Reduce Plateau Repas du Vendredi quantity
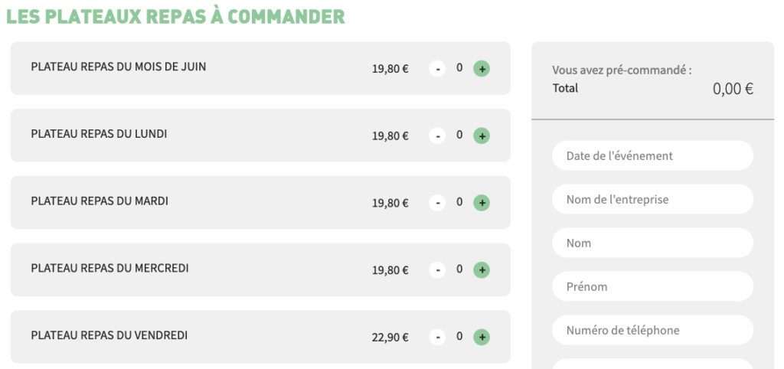This screenshot has width=784, height=369. 437,337
